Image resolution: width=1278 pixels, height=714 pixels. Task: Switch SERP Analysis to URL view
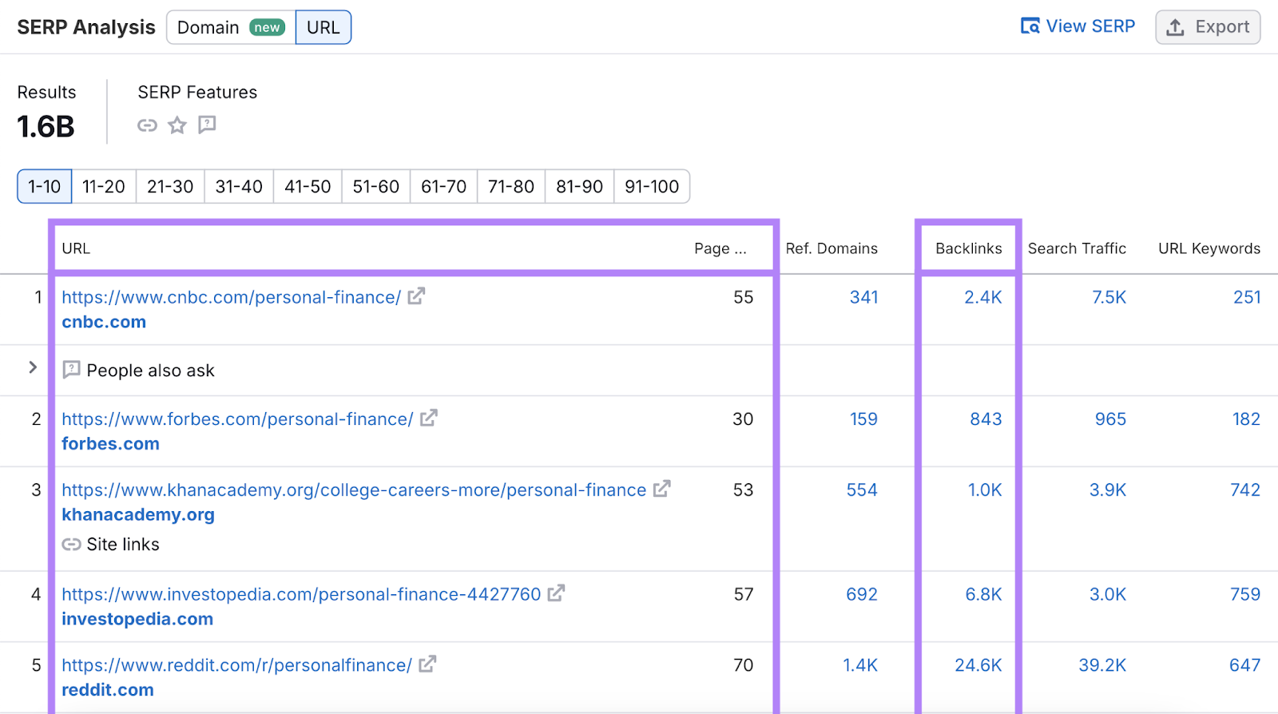coord(323,27)
